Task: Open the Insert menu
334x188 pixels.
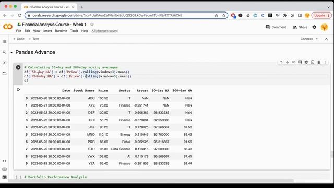Action: (x=47, y=31)
